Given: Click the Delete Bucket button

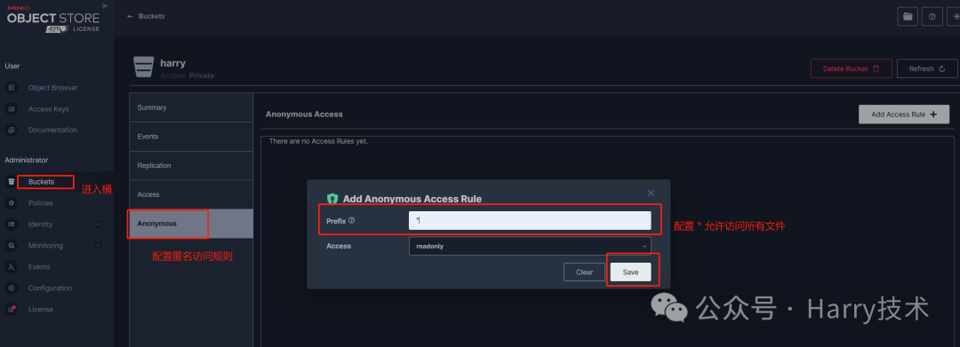Looking at the screenshot, I should [852, 68].
